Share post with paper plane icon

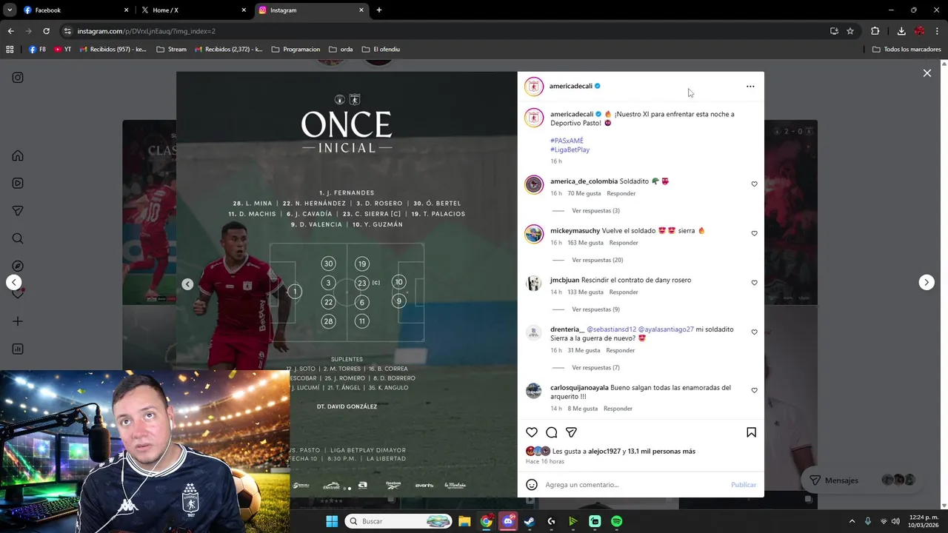pyautogui.click(x=571, y=432)
